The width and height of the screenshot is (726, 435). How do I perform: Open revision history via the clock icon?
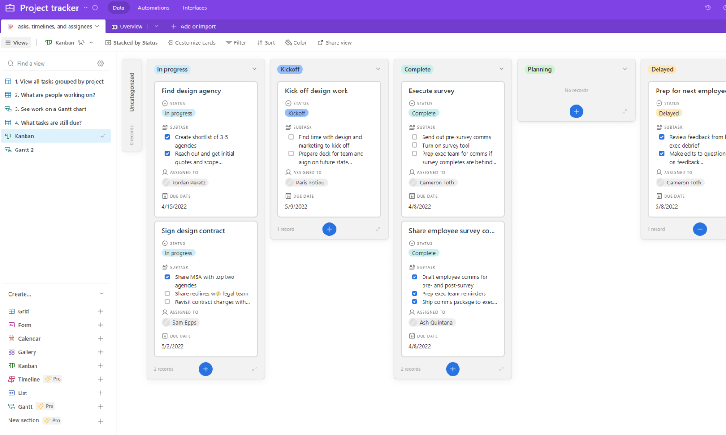coord(708,8)
